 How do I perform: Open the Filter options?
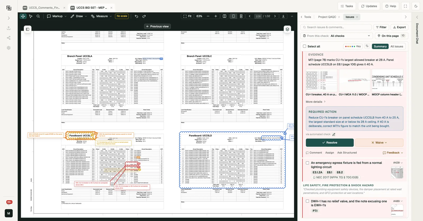point(381,27)
